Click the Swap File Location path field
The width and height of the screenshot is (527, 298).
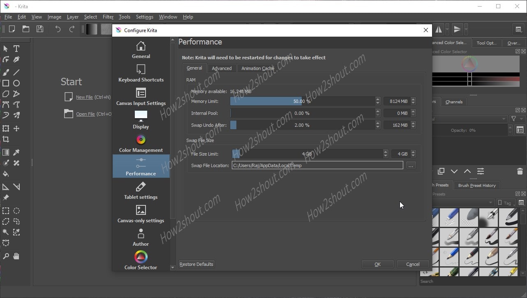coord(317,165)
